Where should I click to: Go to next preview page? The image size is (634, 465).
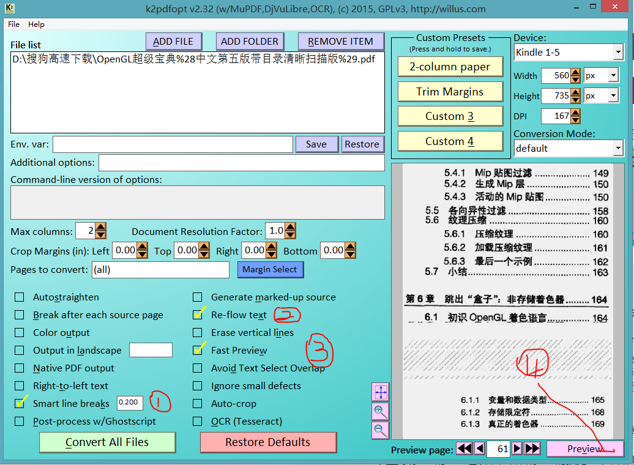(517, 449)
